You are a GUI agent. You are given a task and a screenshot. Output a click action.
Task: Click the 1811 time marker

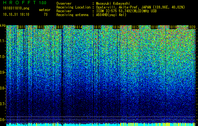click(x=22, y=27)
